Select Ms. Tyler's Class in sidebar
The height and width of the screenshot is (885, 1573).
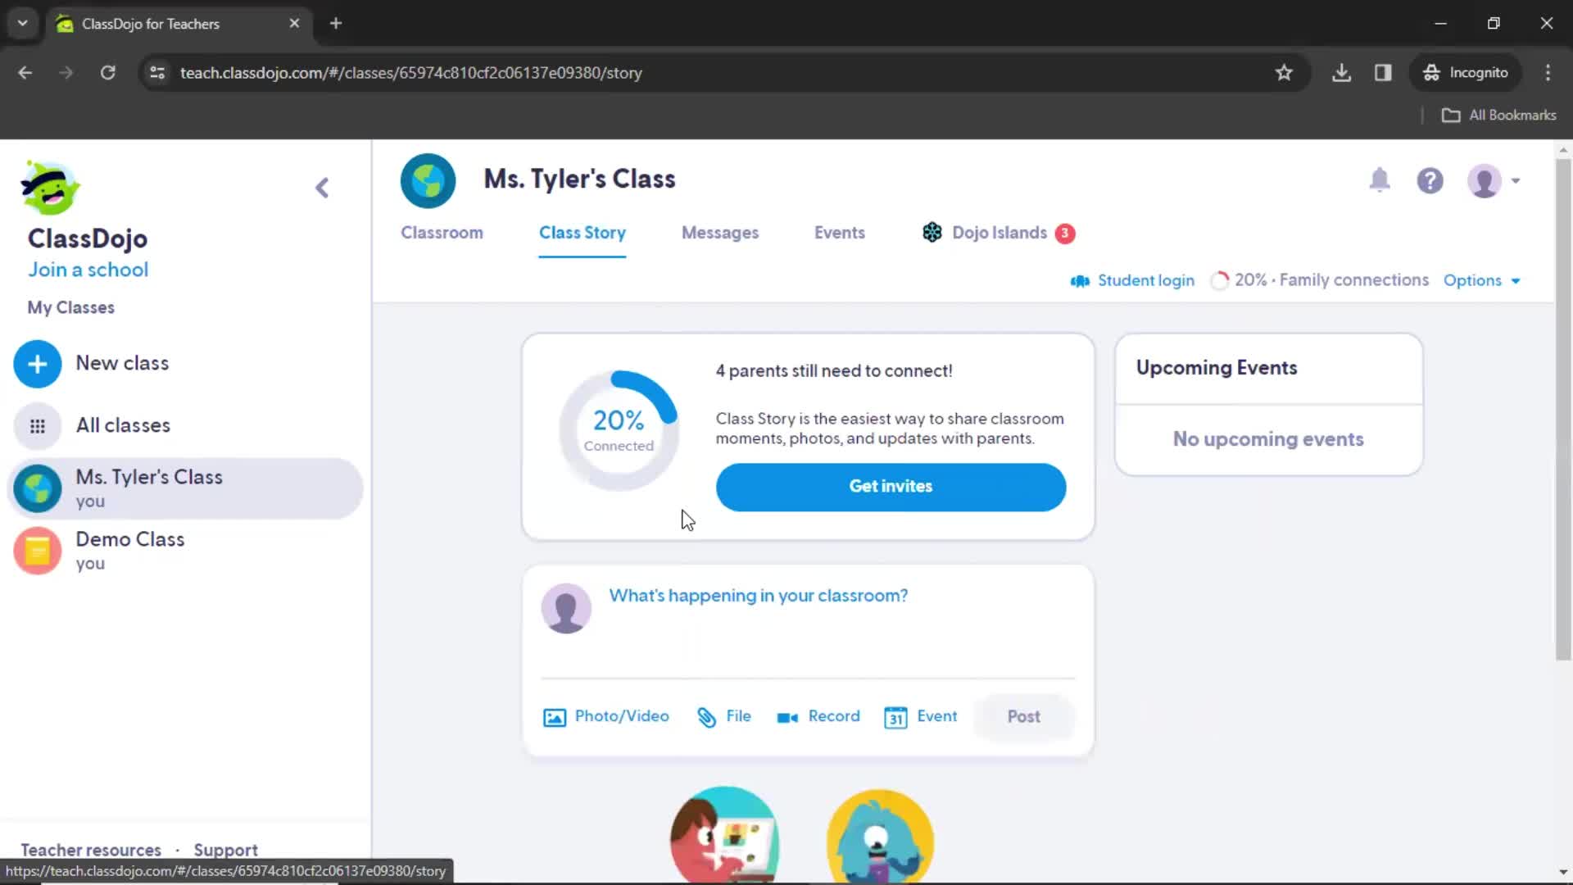185,488
